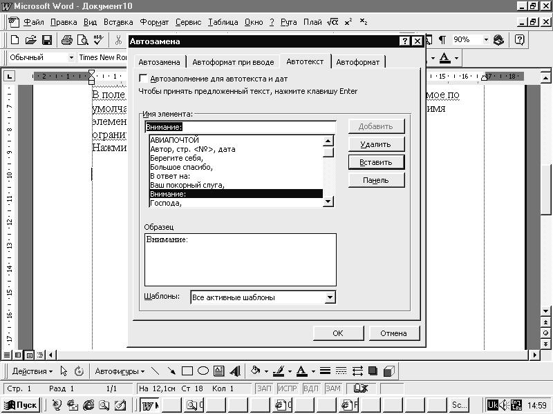The image size is (553, 414).
Task: Open the Автофигуры shapes menu
Action: (120, 371)
